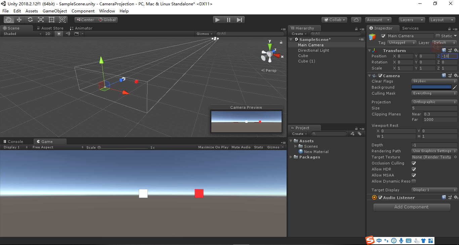Open Unity Cloud services via the cloud icon
Viewport: 459px width, 245px height.
356,19
